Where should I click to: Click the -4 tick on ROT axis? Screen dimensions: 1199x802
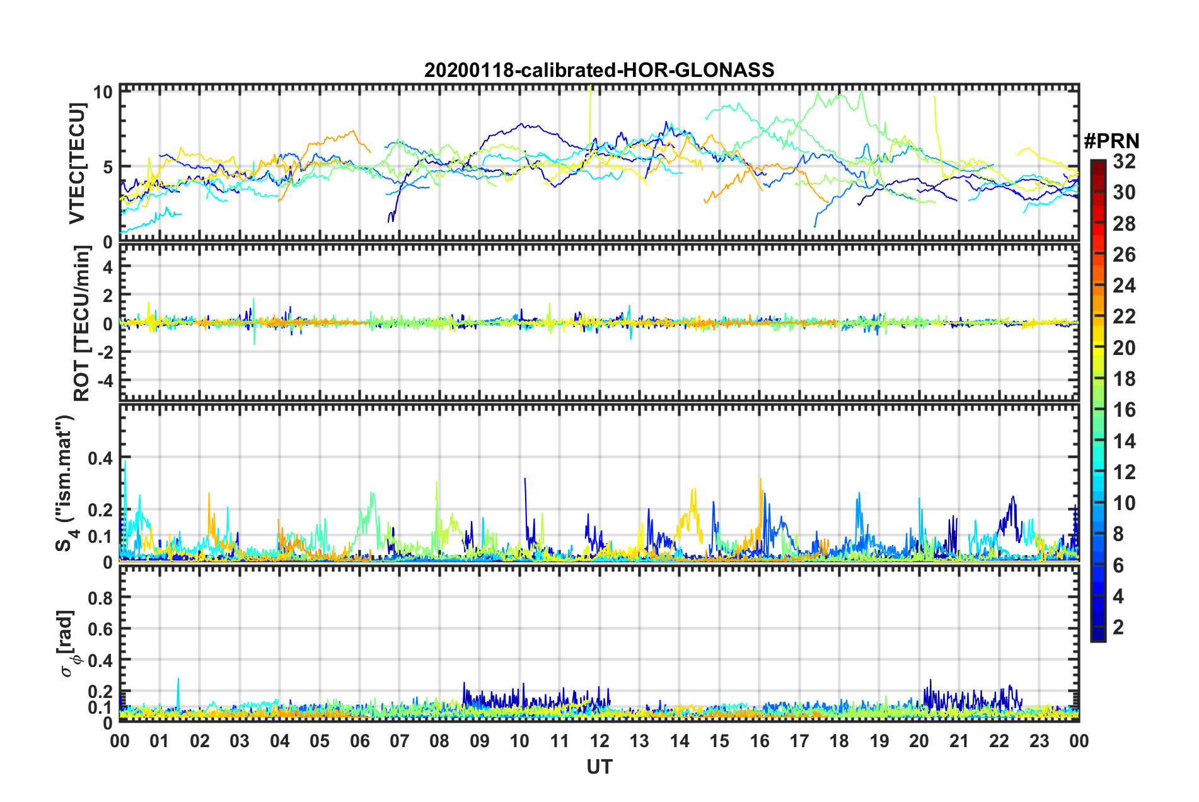[105, 381]
